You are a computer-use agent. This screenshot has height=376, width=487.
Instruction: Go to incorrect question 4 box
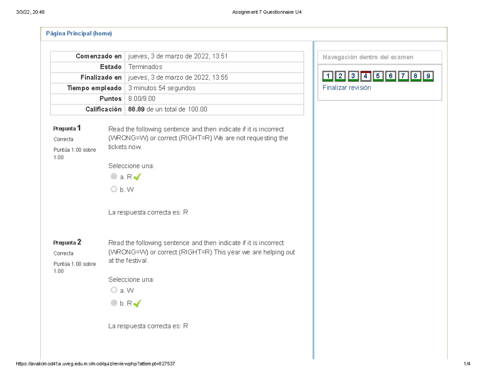[x=366, y=76]
